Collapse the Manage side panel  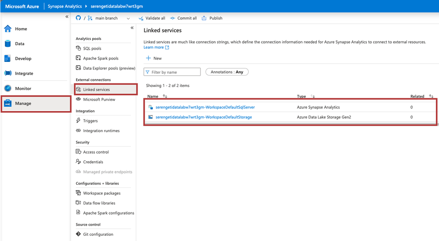(x=132, y=28)
